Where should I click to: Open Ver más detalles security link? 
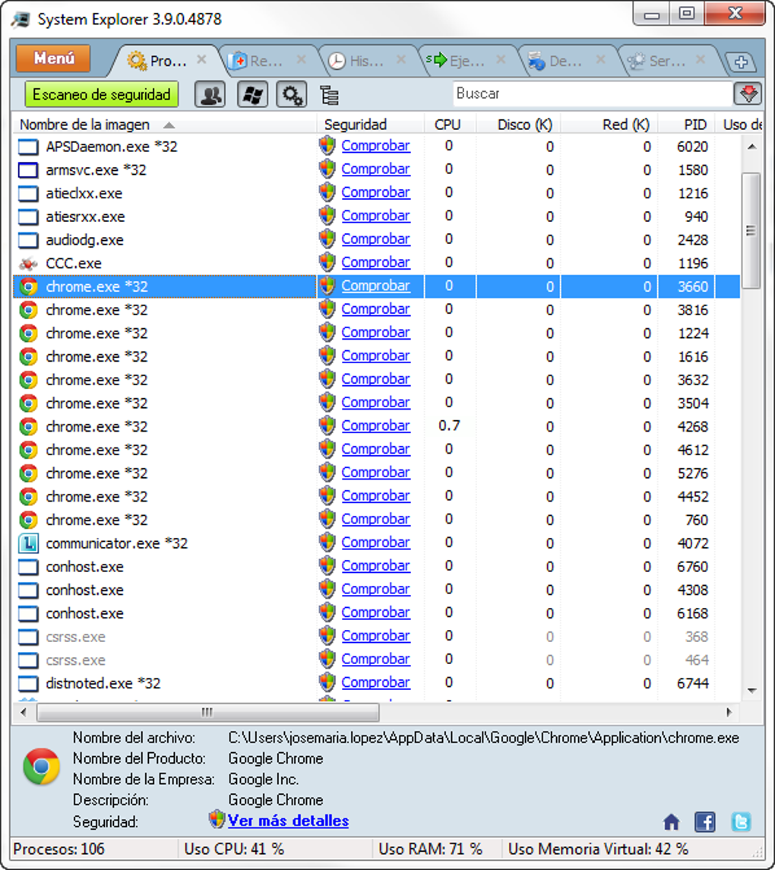click(x=287, y=821)
